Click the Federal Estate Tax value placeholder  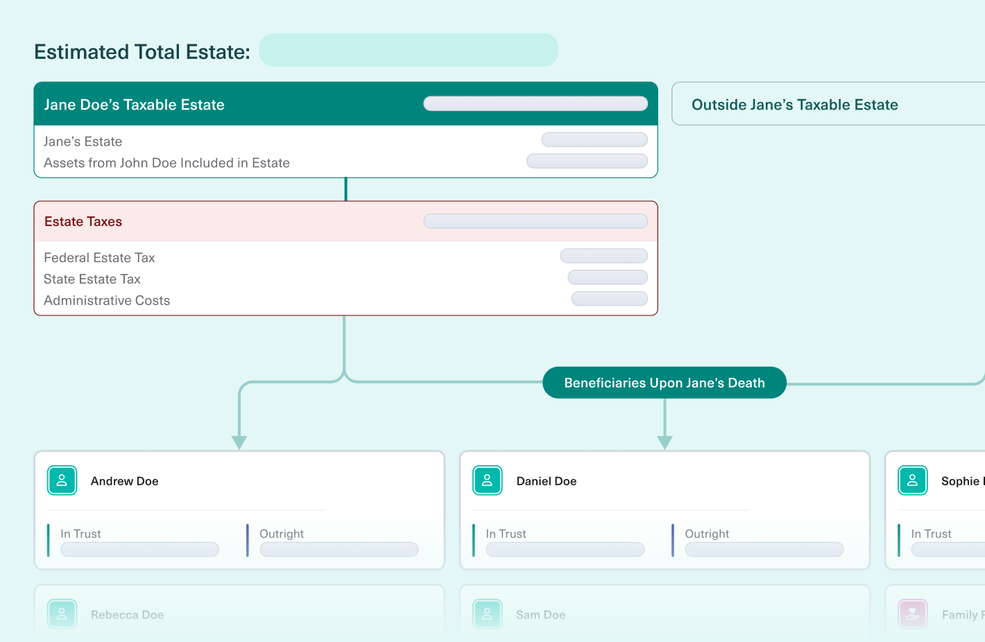604,256
